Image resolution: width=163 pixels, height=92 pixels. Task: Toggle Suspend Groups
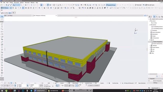(x=111, y=5)
